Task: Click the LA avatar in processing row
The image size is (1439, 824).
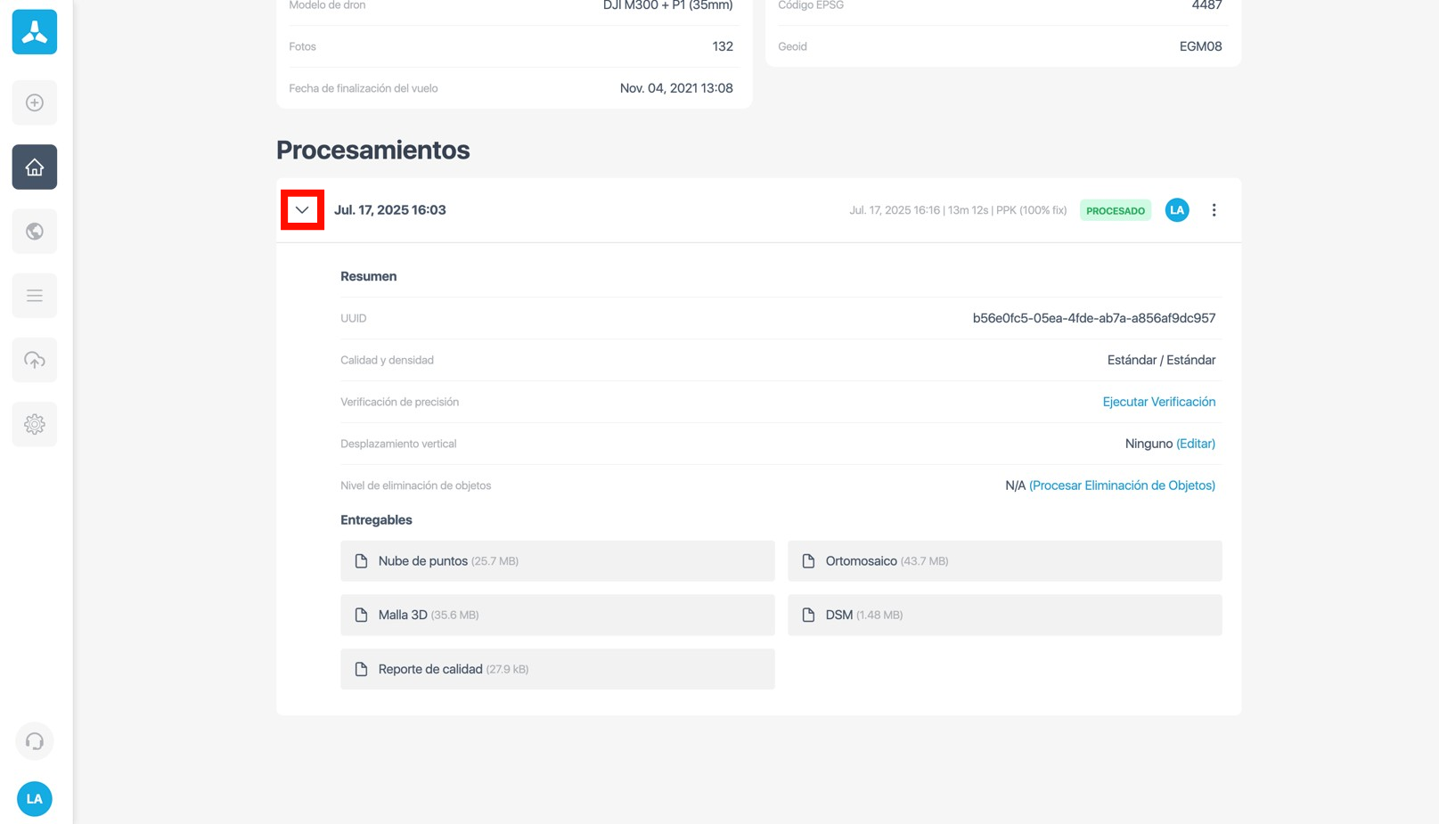Action: point(1176,210)
